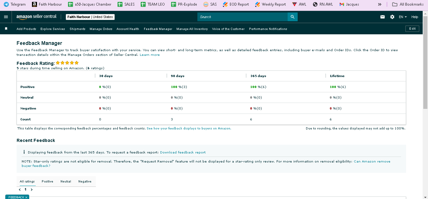Viewport: 428px width, 199px height.
Task: Open the Shipments menu item
Action: coord(77,29)
